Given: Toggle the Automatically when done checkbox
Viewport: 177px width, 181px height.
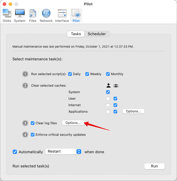Looking at the screenshot, I should (x=15, y=152).
